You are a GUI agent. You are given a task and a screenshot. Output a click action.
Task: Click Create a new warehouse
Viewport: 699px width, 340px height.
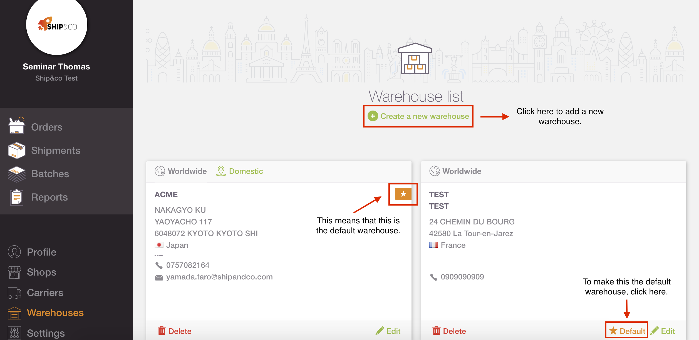(x=418, y=116)
